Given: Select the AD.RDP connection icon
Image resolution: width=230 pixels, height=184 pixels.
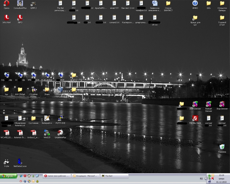Looking at the screenshot, I should [47, 75].
